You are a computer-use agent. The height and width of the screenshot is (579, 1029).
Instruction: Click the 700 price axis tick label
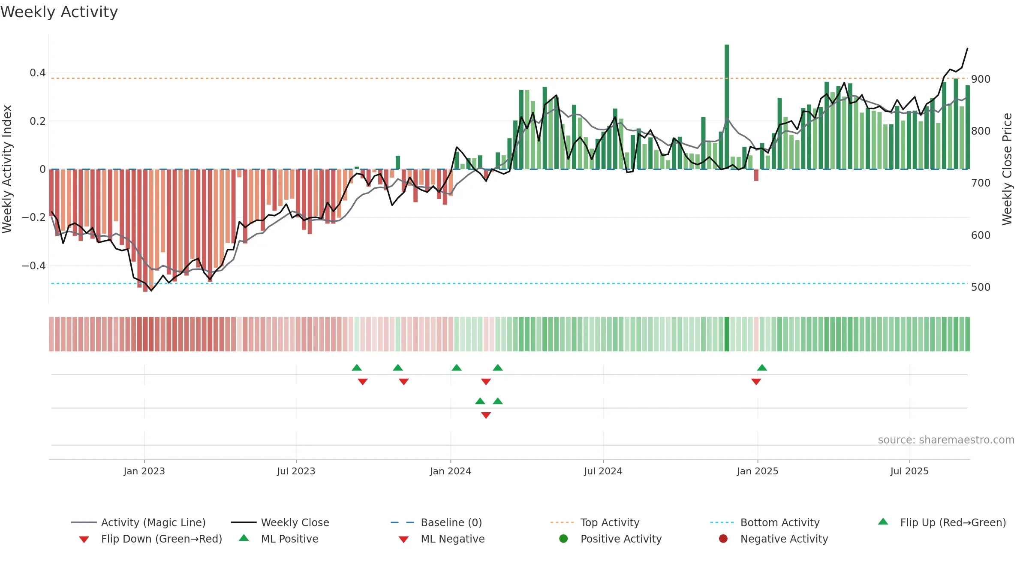point(981,183)
